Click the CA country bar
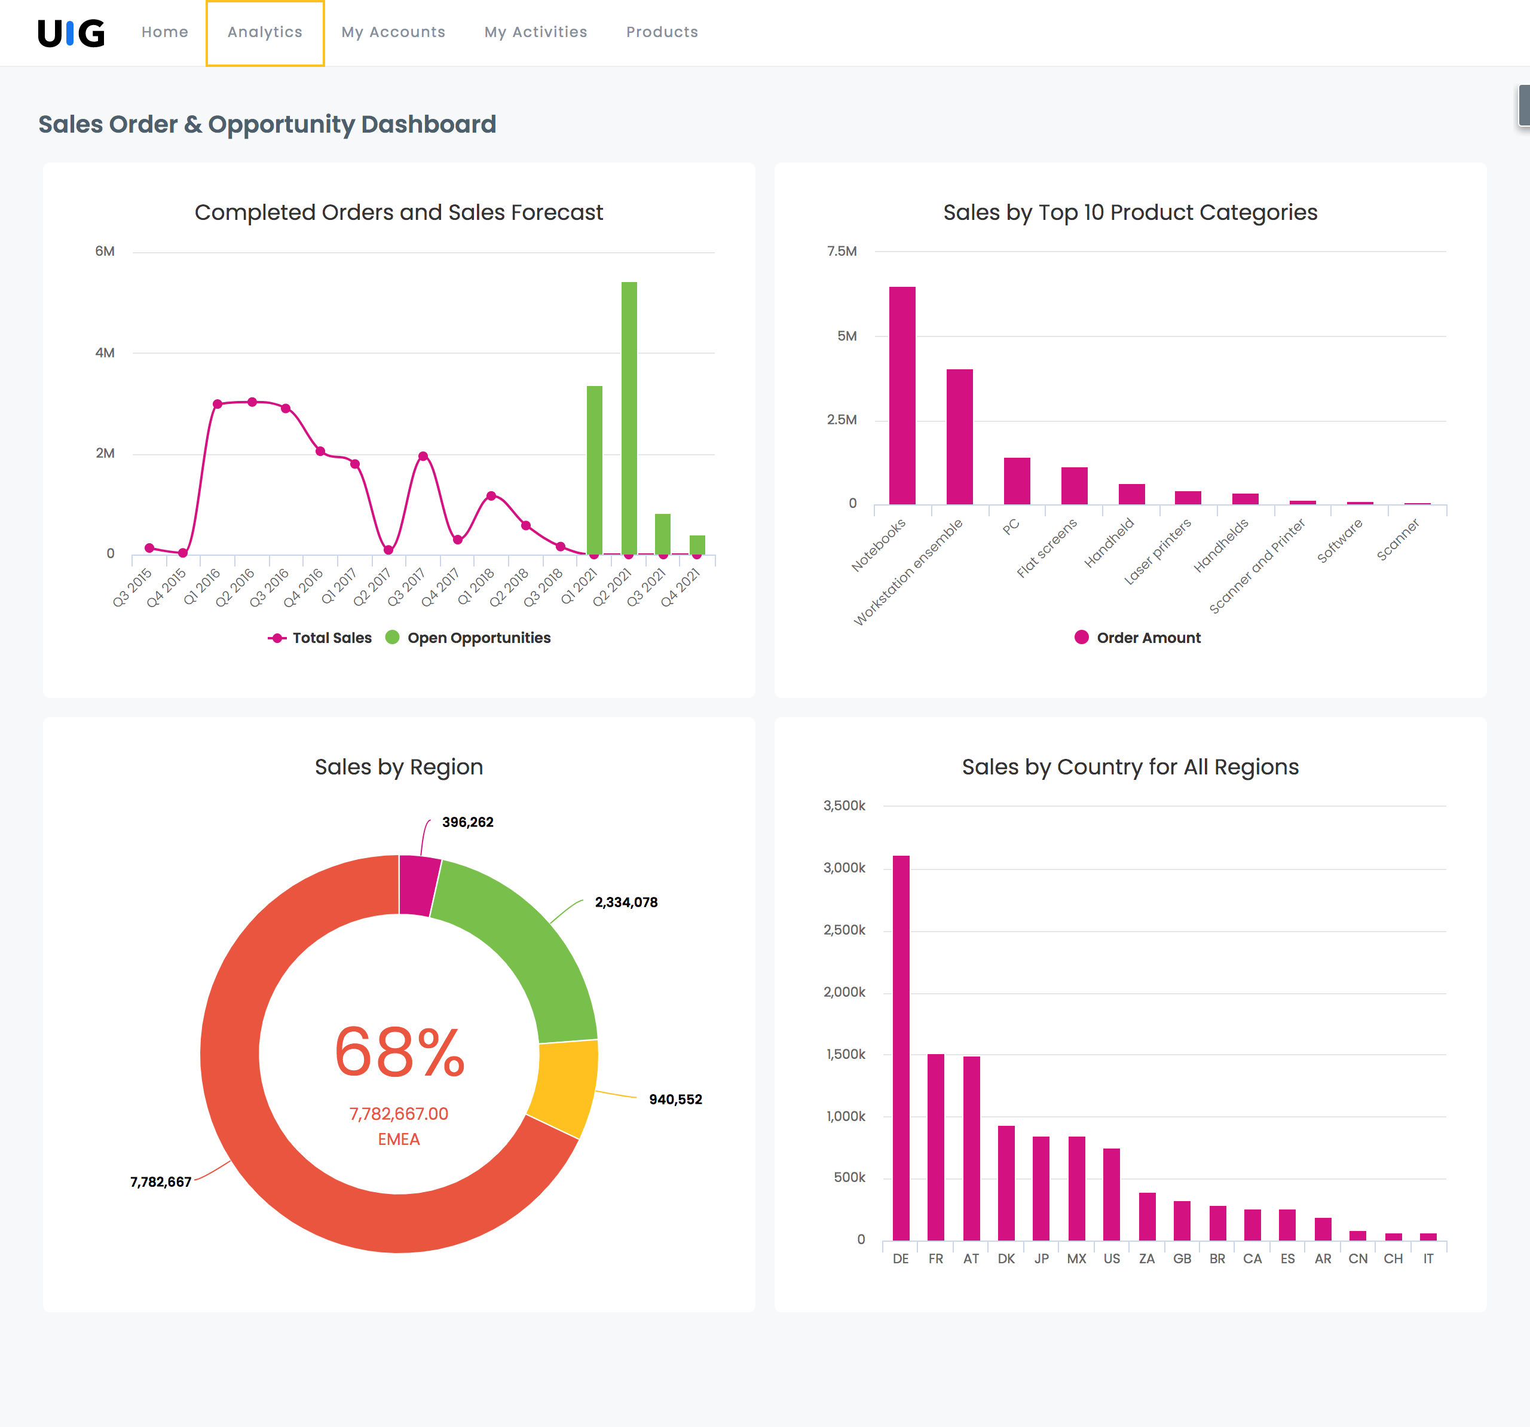Image resolution: width=1530 pixels, height=1427 pixels. point(1252,1224)
